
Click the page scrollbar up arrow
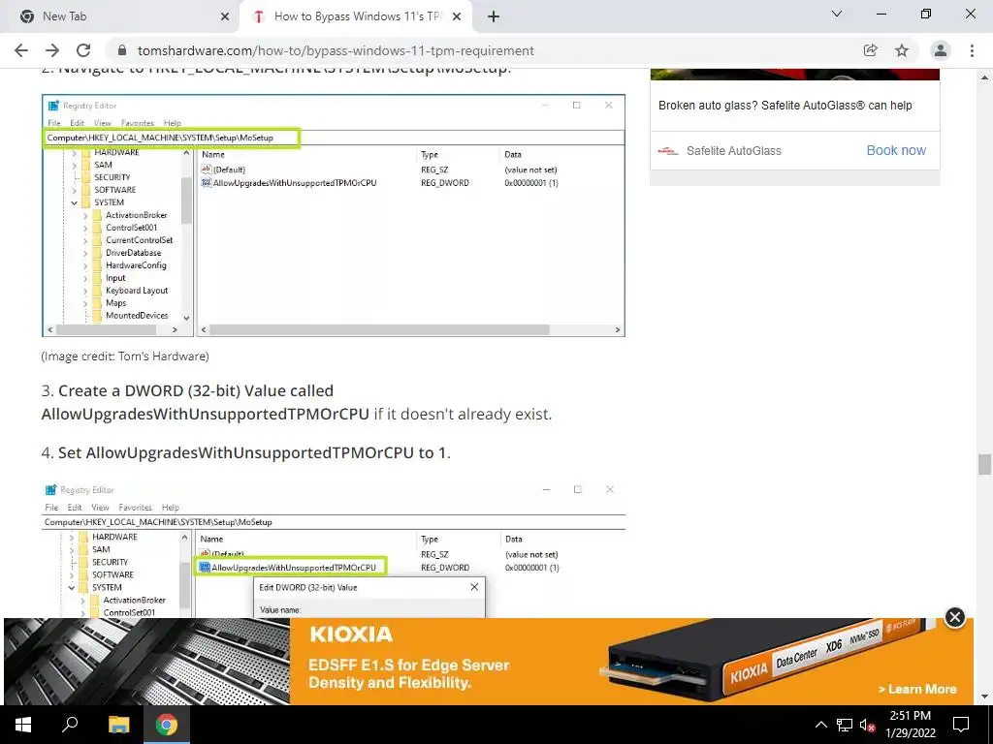(x=984, y=77)
